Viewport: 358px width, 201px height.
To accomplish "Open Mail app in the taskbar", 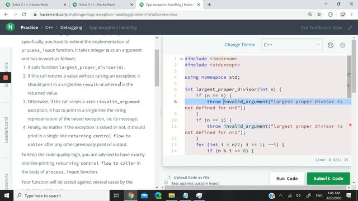I will tap(144, 195).
